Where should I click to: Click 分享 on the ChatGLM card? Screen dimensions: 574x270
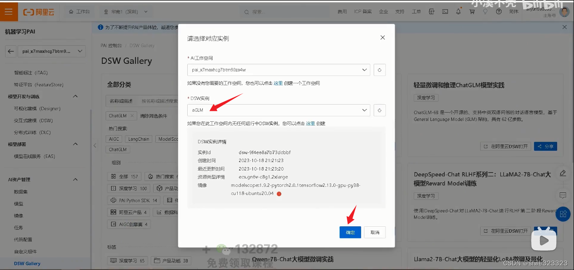pos(545,147)
